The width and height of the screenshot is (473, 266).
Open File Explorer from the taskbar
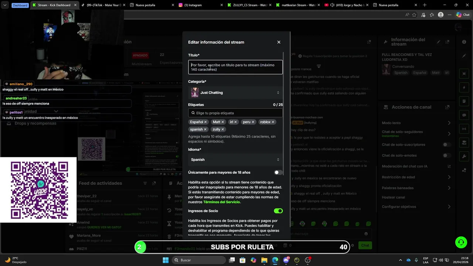click(x=264, y=260)
